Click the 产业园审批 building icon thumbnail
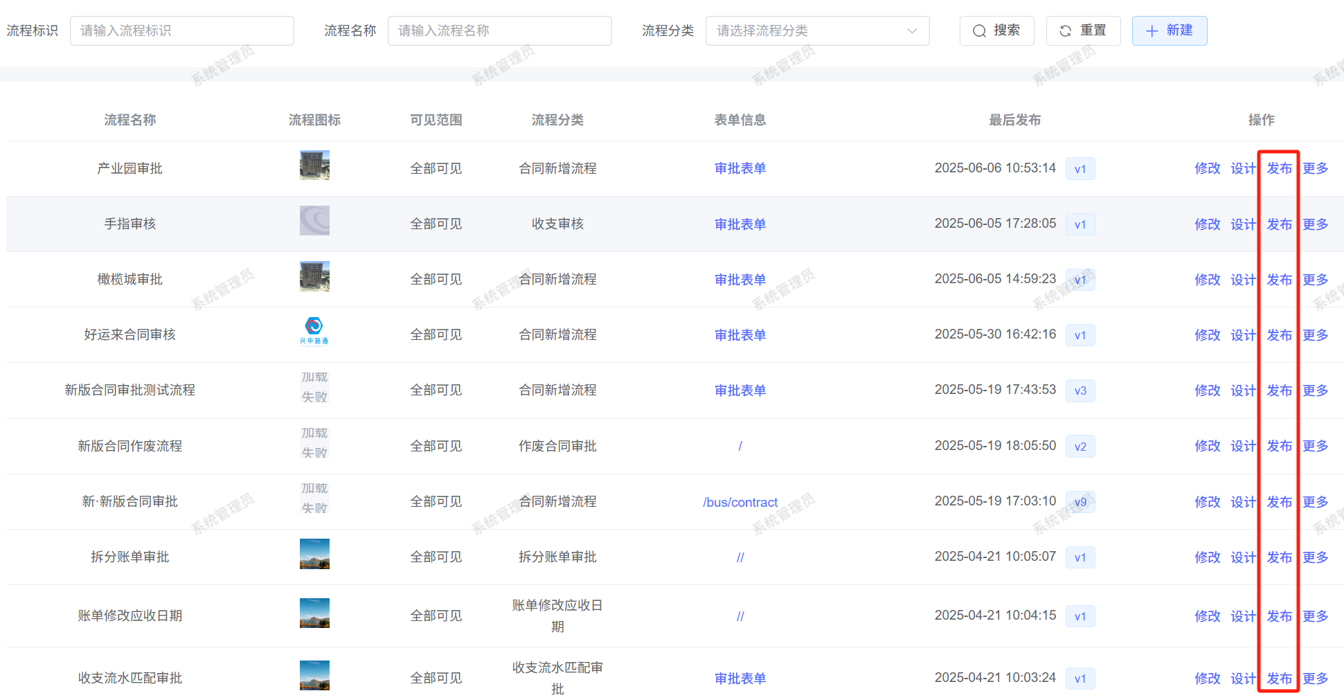1344x700 pixels. click(x=314, y=165)
